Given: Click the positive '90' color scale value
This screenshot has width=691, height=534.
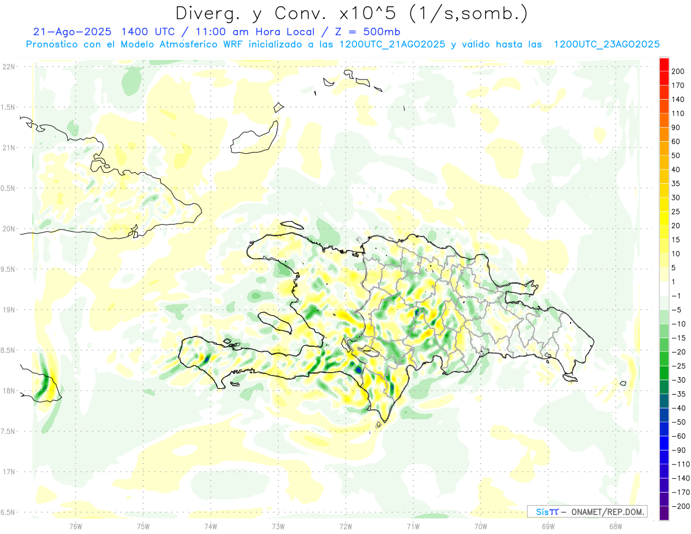Looking at the screenshot, I should [x=676, y=127].
